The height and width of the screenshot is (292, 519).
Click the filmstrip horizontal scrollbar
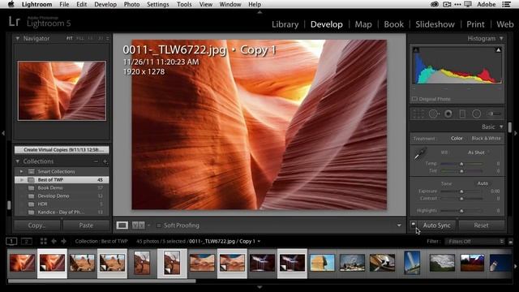pyautogui.click(x=102, y=281)
